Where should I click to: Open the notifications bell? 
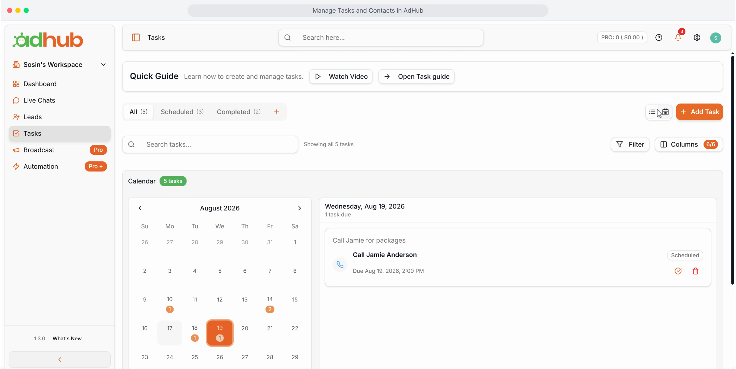678,37
